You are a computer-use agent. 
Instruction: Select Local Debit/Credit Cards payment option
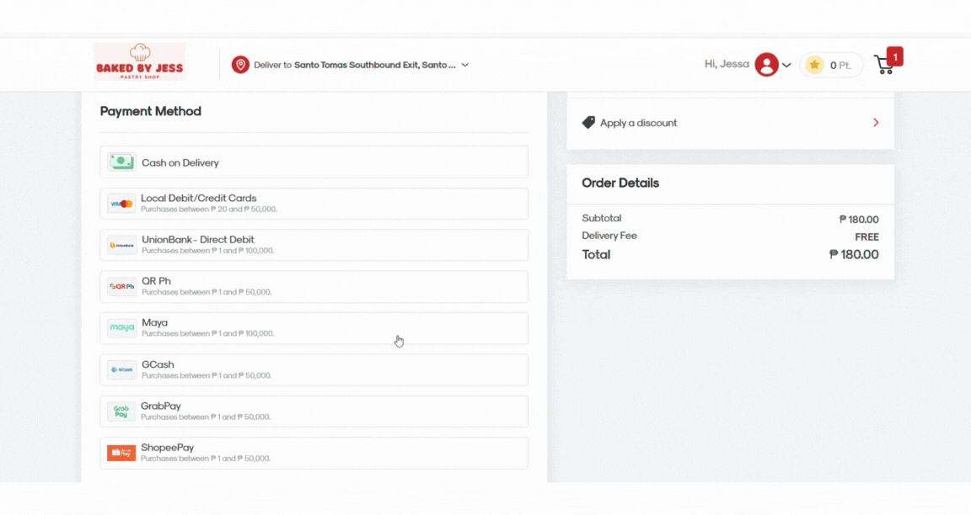[x=314, y=204]
